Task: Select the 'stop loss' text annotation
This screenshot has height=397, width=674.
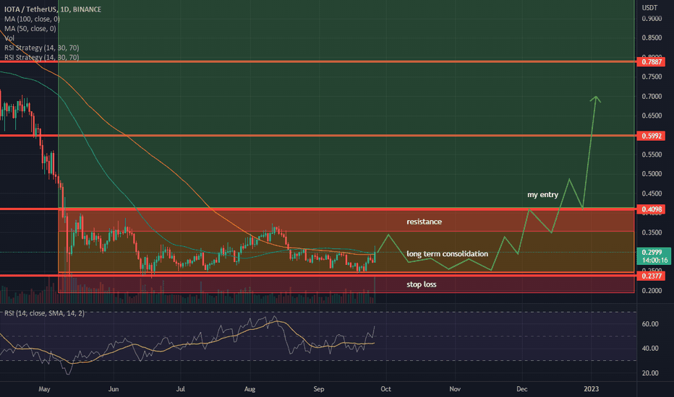Action: [x=421, y=284]
